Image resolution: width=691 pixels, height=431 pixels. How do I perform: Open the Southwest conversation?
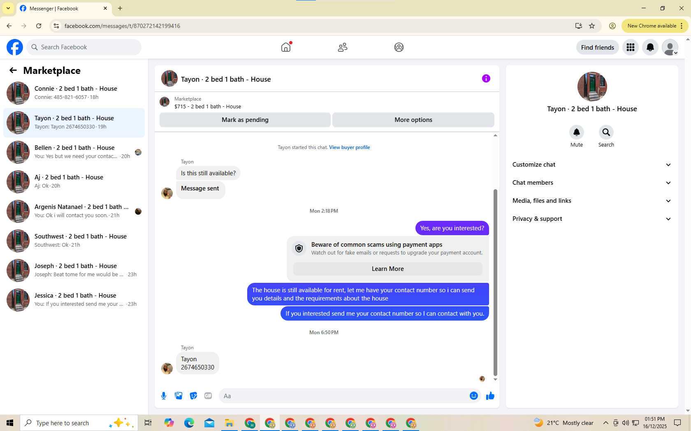click(x=74, y=241)
